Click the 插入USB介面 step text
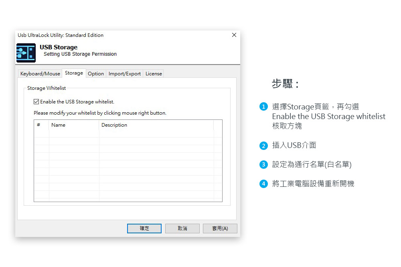 (294, 145)
